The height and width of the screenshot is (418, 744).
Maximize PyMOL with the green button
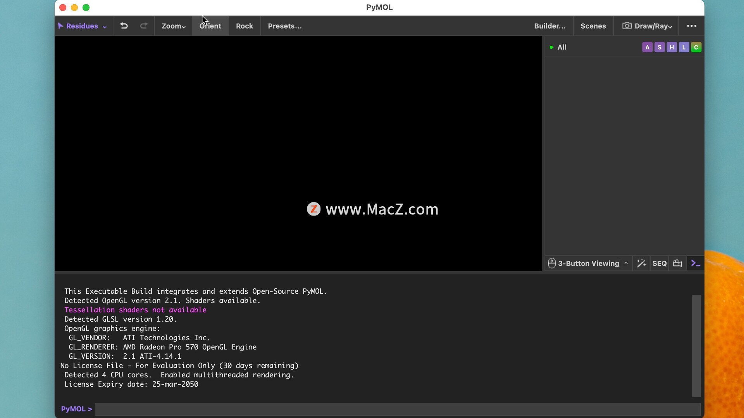click(86, 7)
